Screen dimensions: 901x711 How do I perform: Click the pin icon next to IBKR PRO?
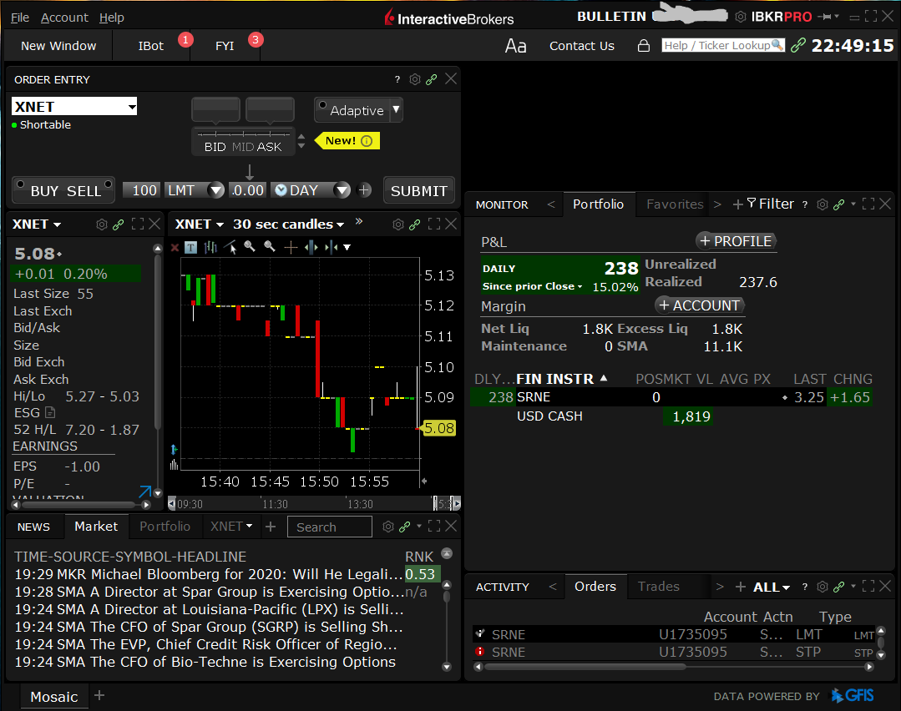pyautogui.click(x=826, y=17)
